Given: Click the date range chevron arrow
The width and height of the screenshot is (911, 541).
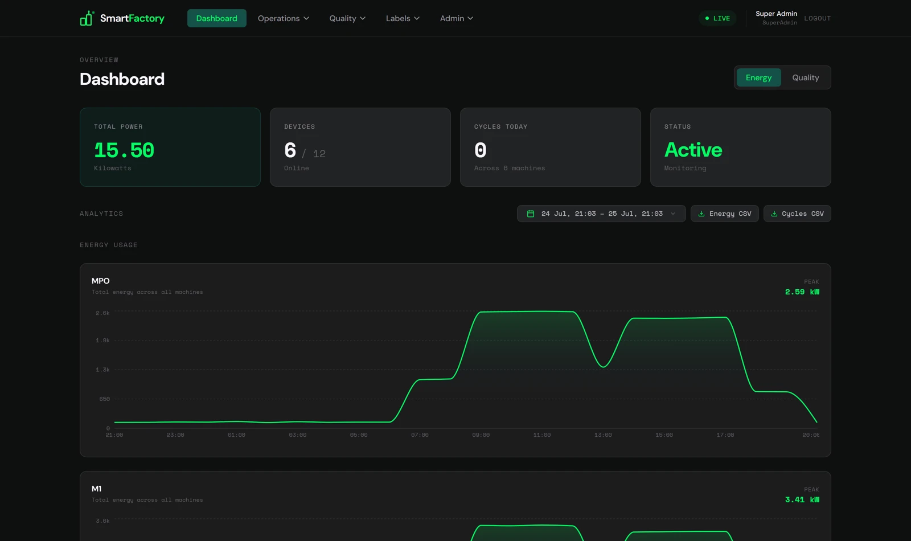Looking at the screenshot, I should 673,214.
